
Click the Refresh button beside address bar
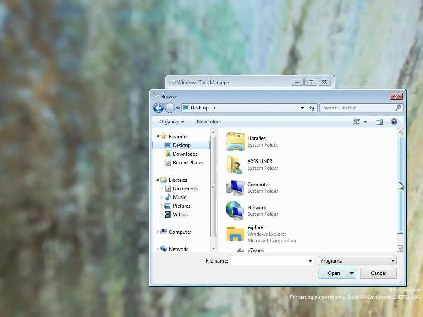click(312, 108)
